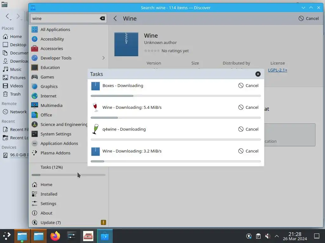The image size is (325, 243).
Task: Click the red Wine glass icon
Action: point(95,107)
